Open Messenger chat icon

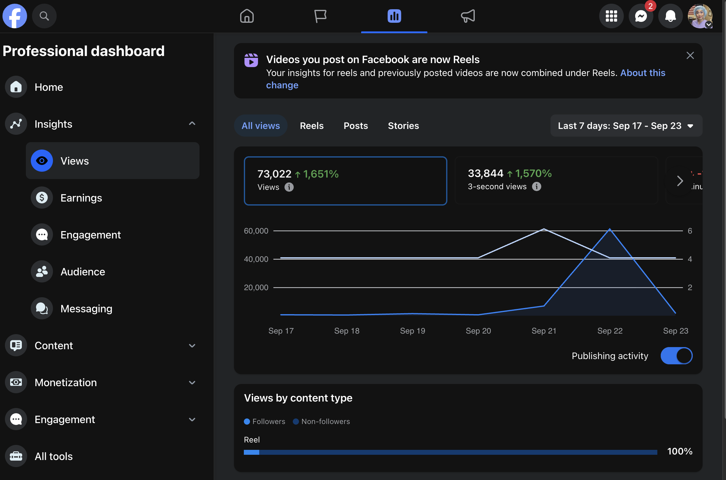(x=641, y=16)
